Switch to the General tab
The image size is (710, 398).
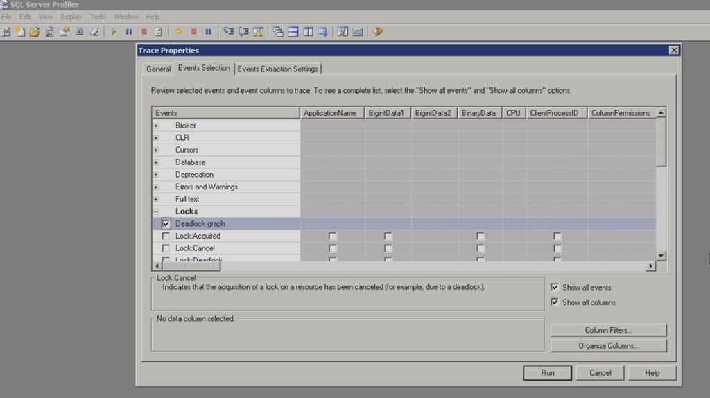[159, 69]
